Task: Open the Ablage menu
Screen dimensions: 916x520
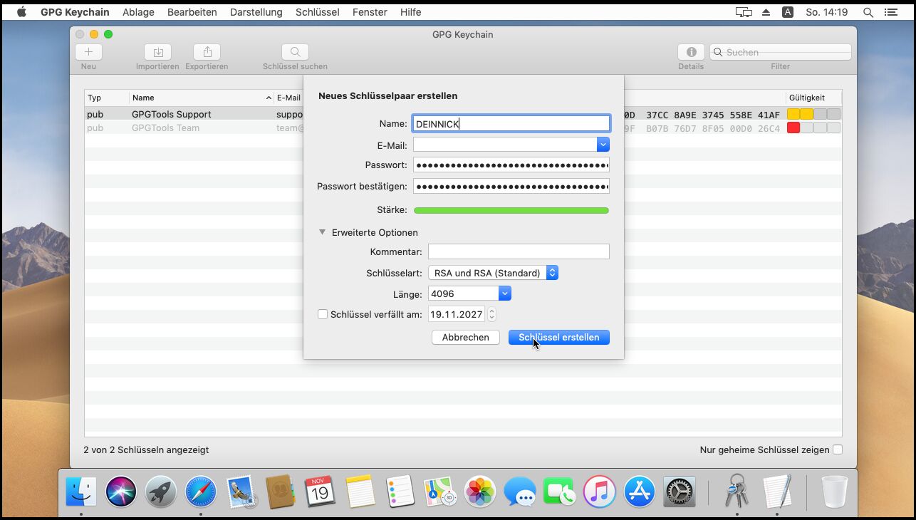Action: [x=140, y=12]
